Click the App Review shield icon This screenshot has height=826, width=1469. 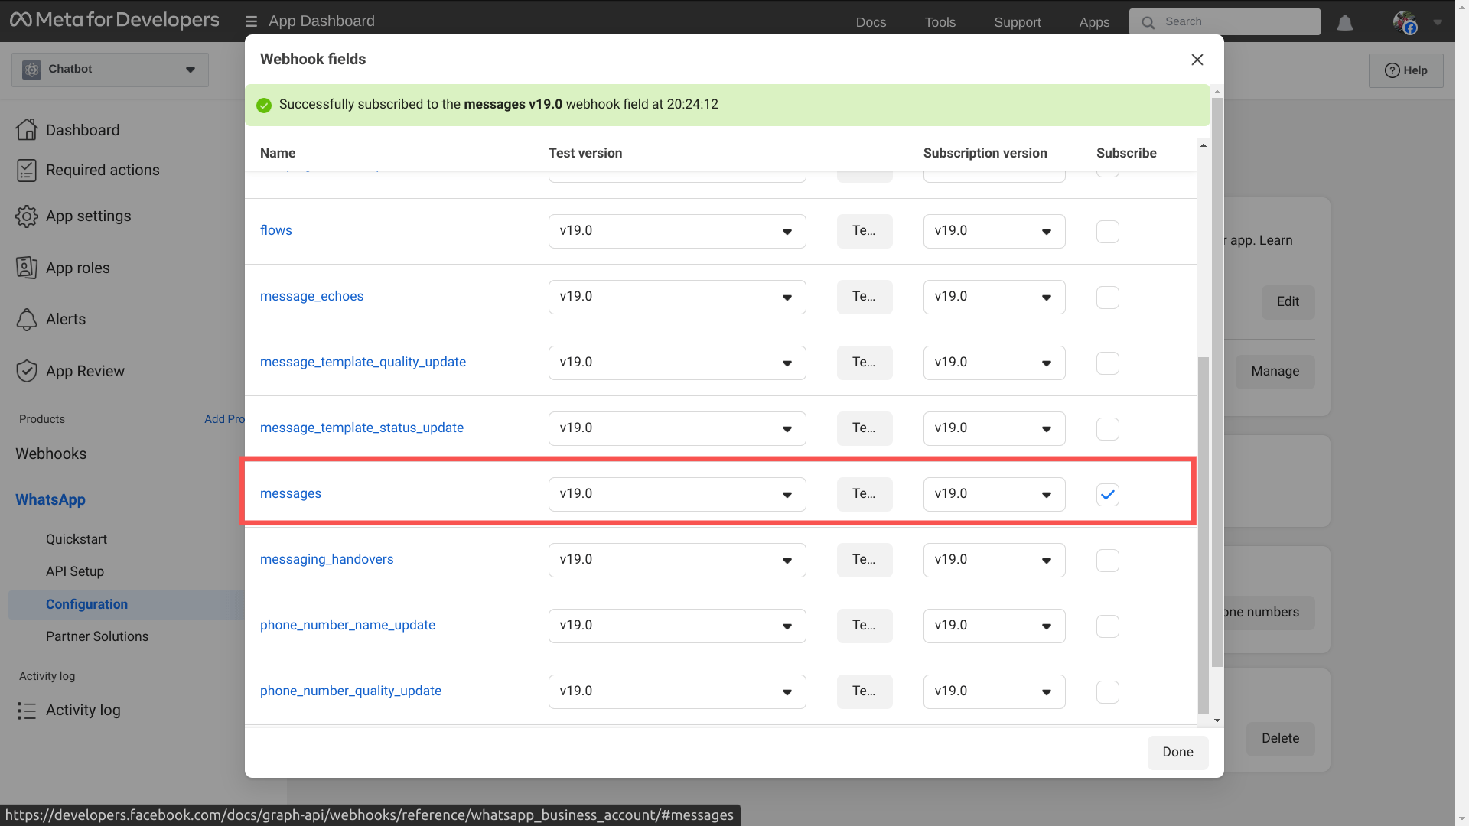[x=27, y=371]
